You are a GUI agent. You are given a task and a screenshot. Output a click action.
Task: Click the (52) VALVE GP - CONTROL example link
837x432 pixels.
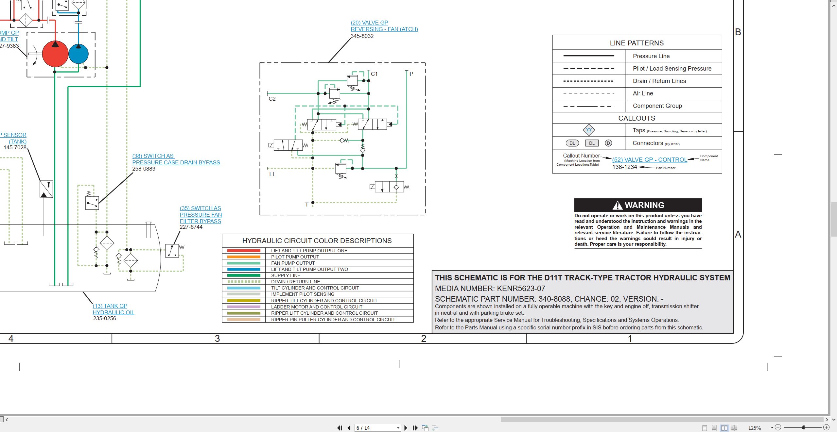pyautogui.click(x=650, y=160)
